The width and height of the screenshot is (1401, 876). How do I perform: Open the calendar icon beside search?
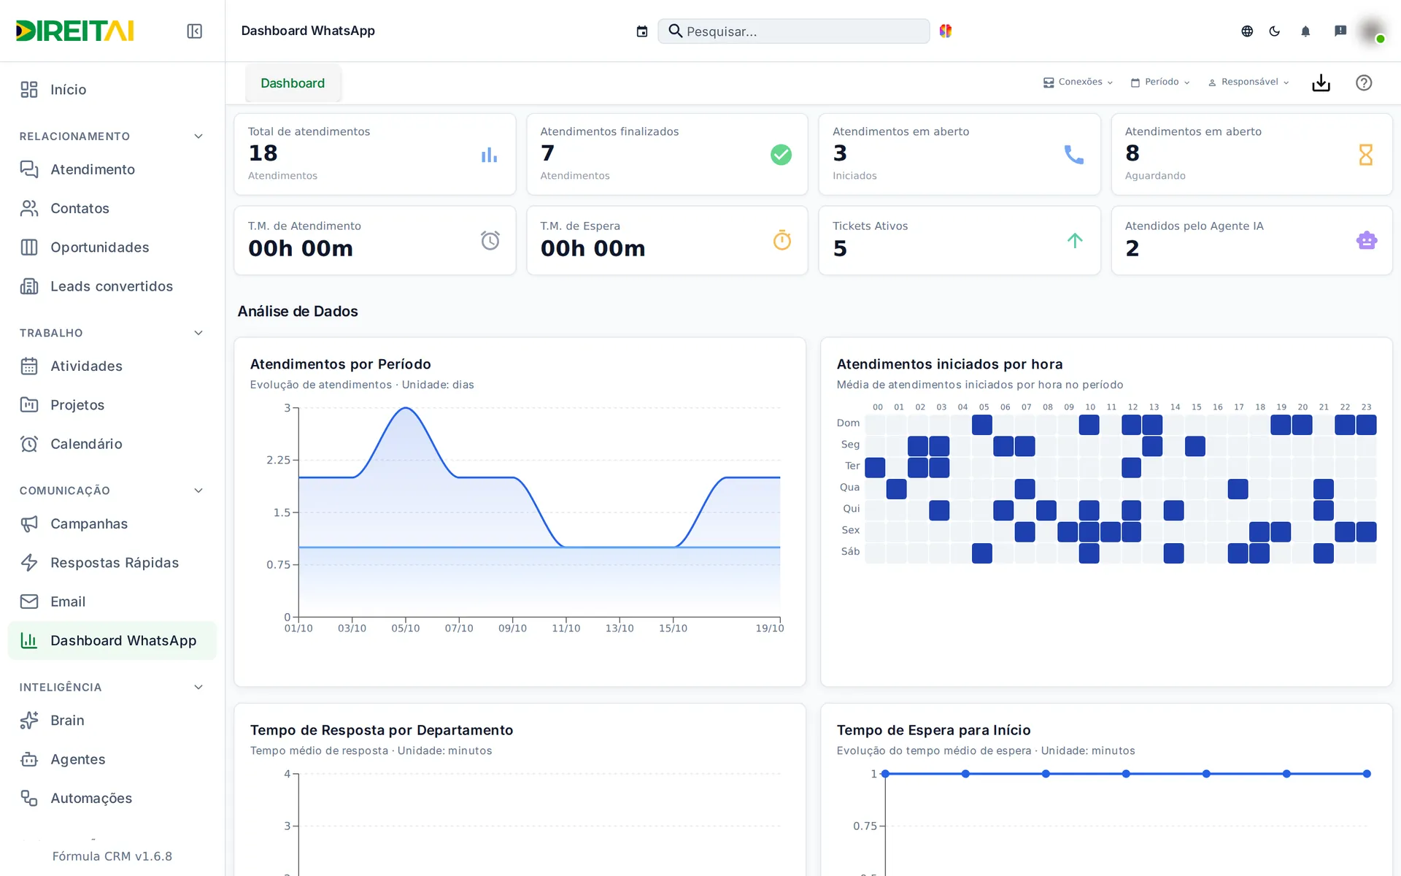pos(642,31)
